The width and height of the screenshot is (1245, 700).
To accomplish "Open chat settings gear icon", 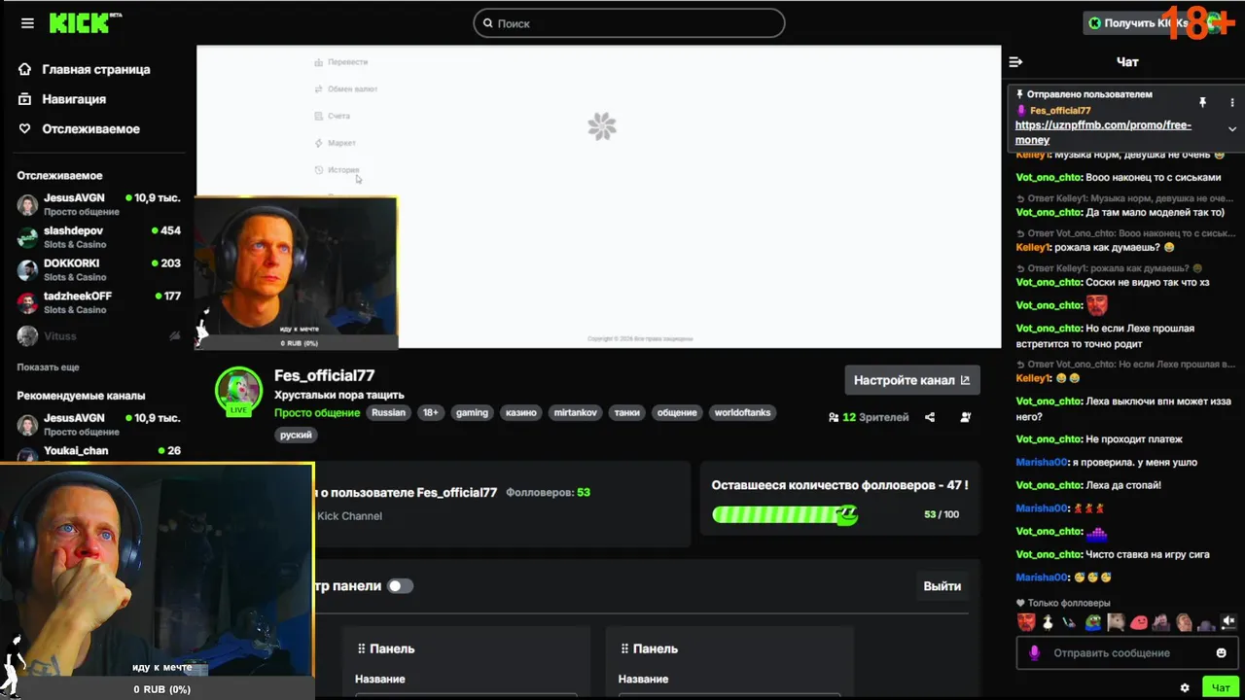I will [1185, 687].
